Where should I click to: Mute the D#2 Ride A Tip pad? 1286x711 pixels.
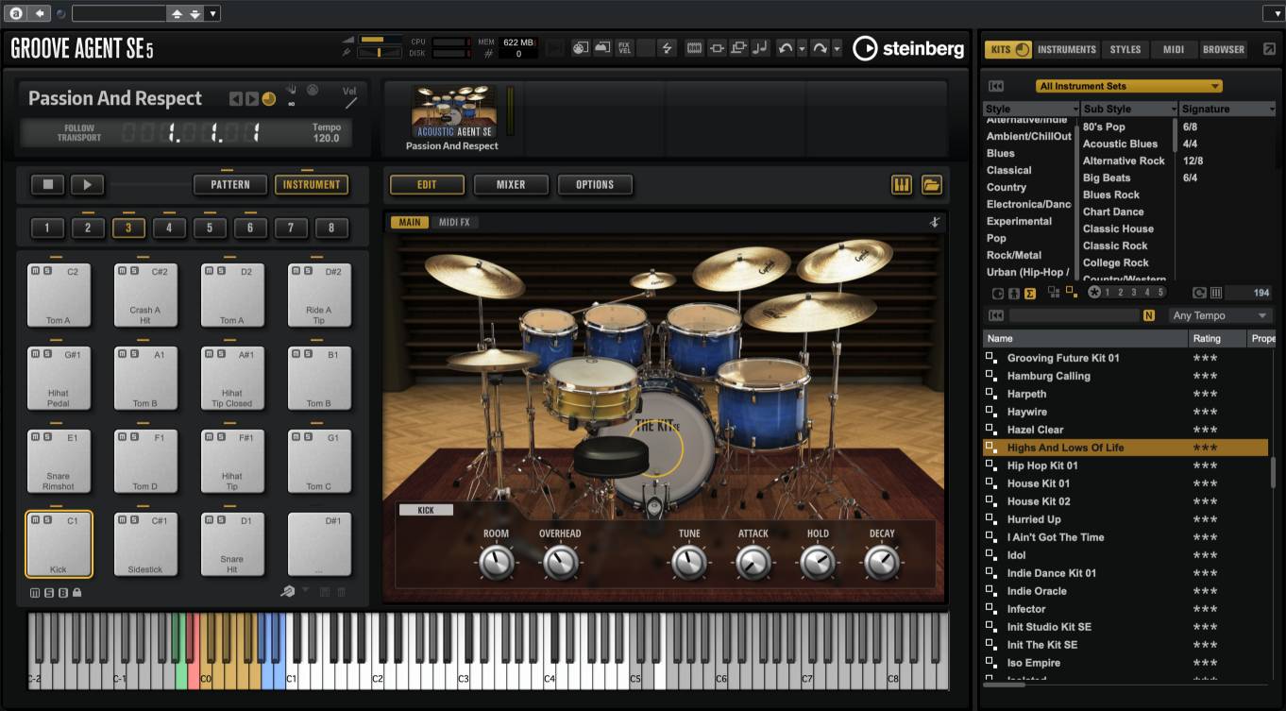(x=296, y=271)
